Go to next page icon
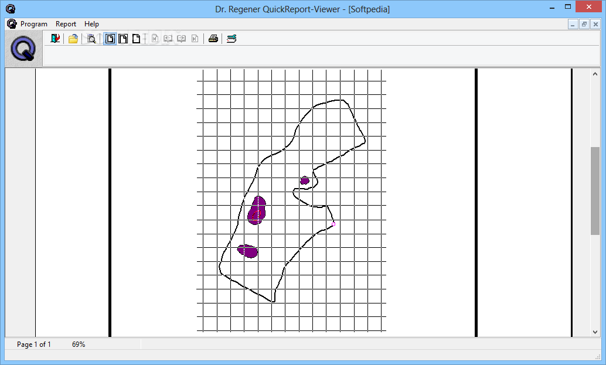This screenshot has height=365, width=606. [181, 39]
